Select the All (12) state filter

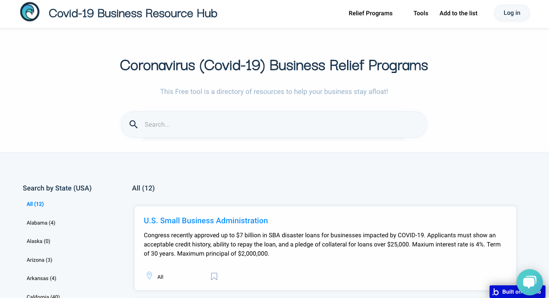point(35,204)
